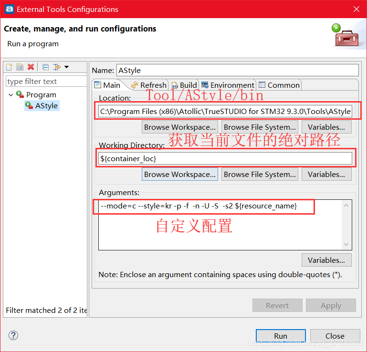Browse File System for Location

click(260, 127)
